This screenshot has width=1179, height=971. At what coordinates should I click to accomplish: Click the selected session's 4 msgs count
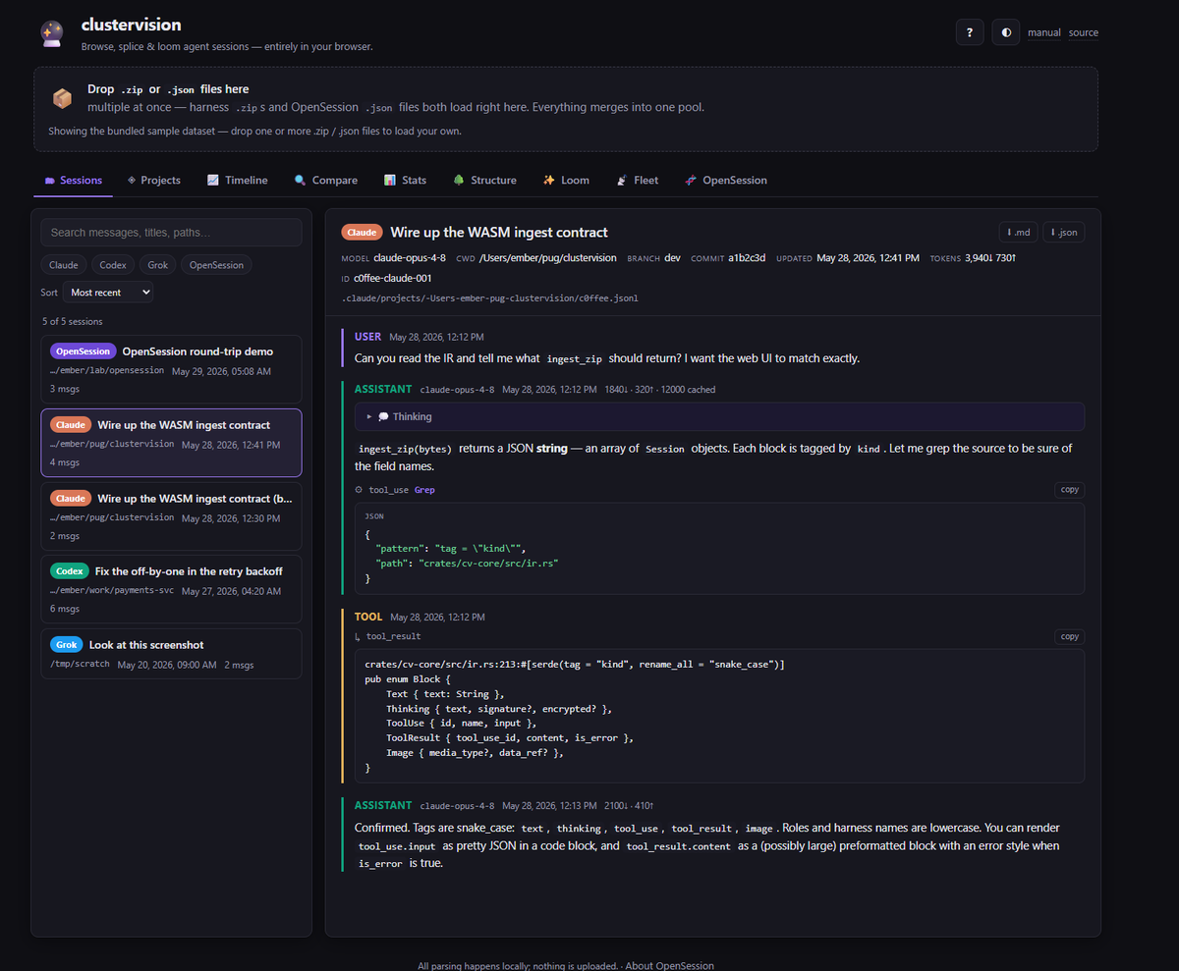pyautogui.click(x=64, y=462)
